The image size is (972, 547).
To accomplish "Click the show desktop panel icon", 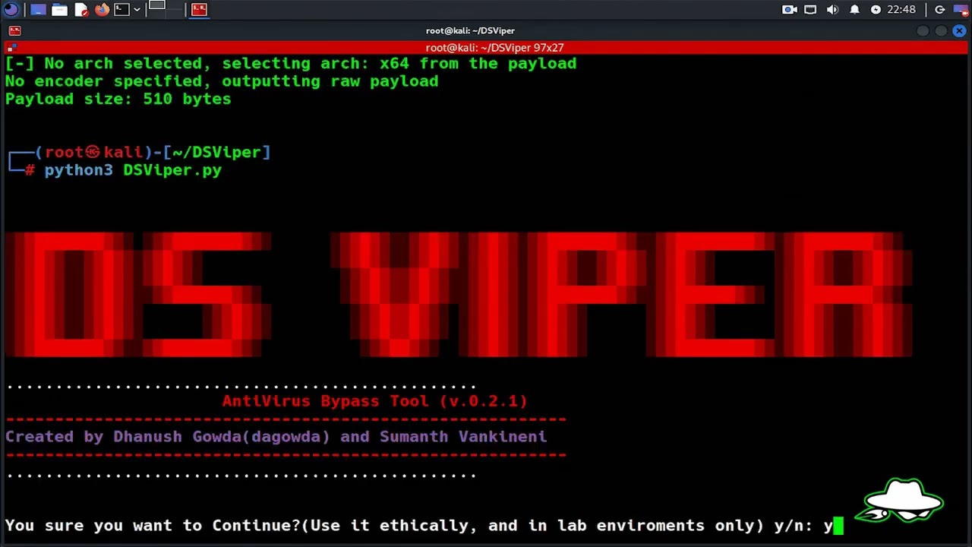I will (38, 10).
